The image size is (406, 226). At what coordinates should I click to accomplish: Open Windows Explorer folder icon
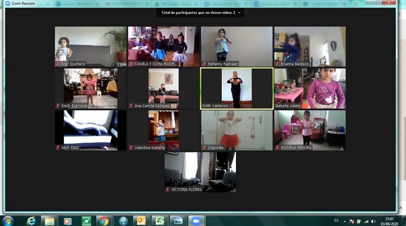tap(49, 221)
